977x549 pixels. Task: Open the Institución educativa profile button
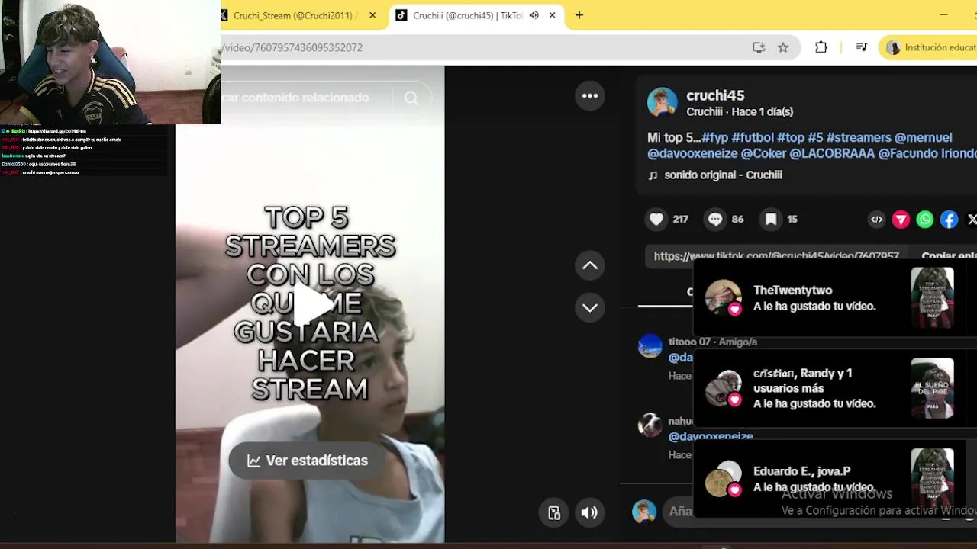[x=929, y=47]
